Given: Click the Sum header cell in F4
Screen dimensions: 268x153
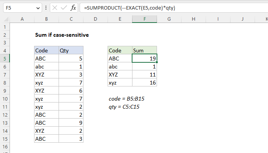Looking at the screenshot, I should click(144, 50).
